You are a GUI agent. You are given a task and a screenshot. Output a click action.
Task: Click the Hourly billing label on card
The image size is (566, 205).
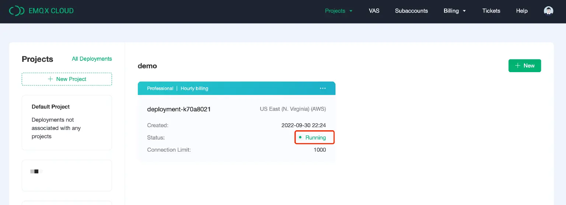194,88
